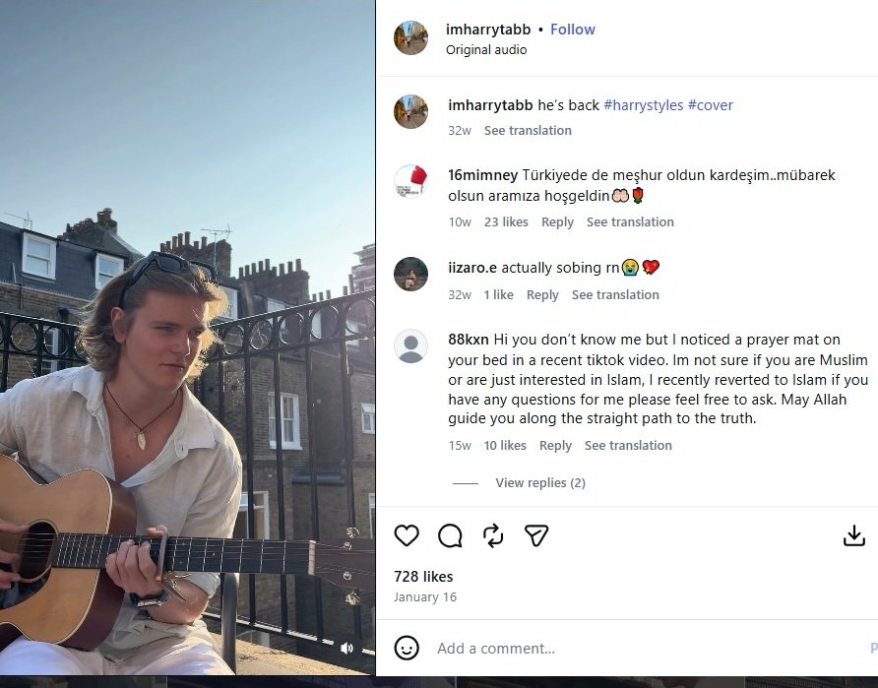Viewport: 878px width, 688px height.
Task: Open Original audio page
Action: pyautogui.click(x=486, y=50)
